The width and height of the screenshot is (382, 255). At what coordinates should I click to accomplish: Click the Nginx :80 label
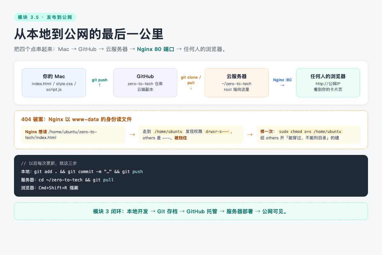pyautogui.click(x=282, y=80)
